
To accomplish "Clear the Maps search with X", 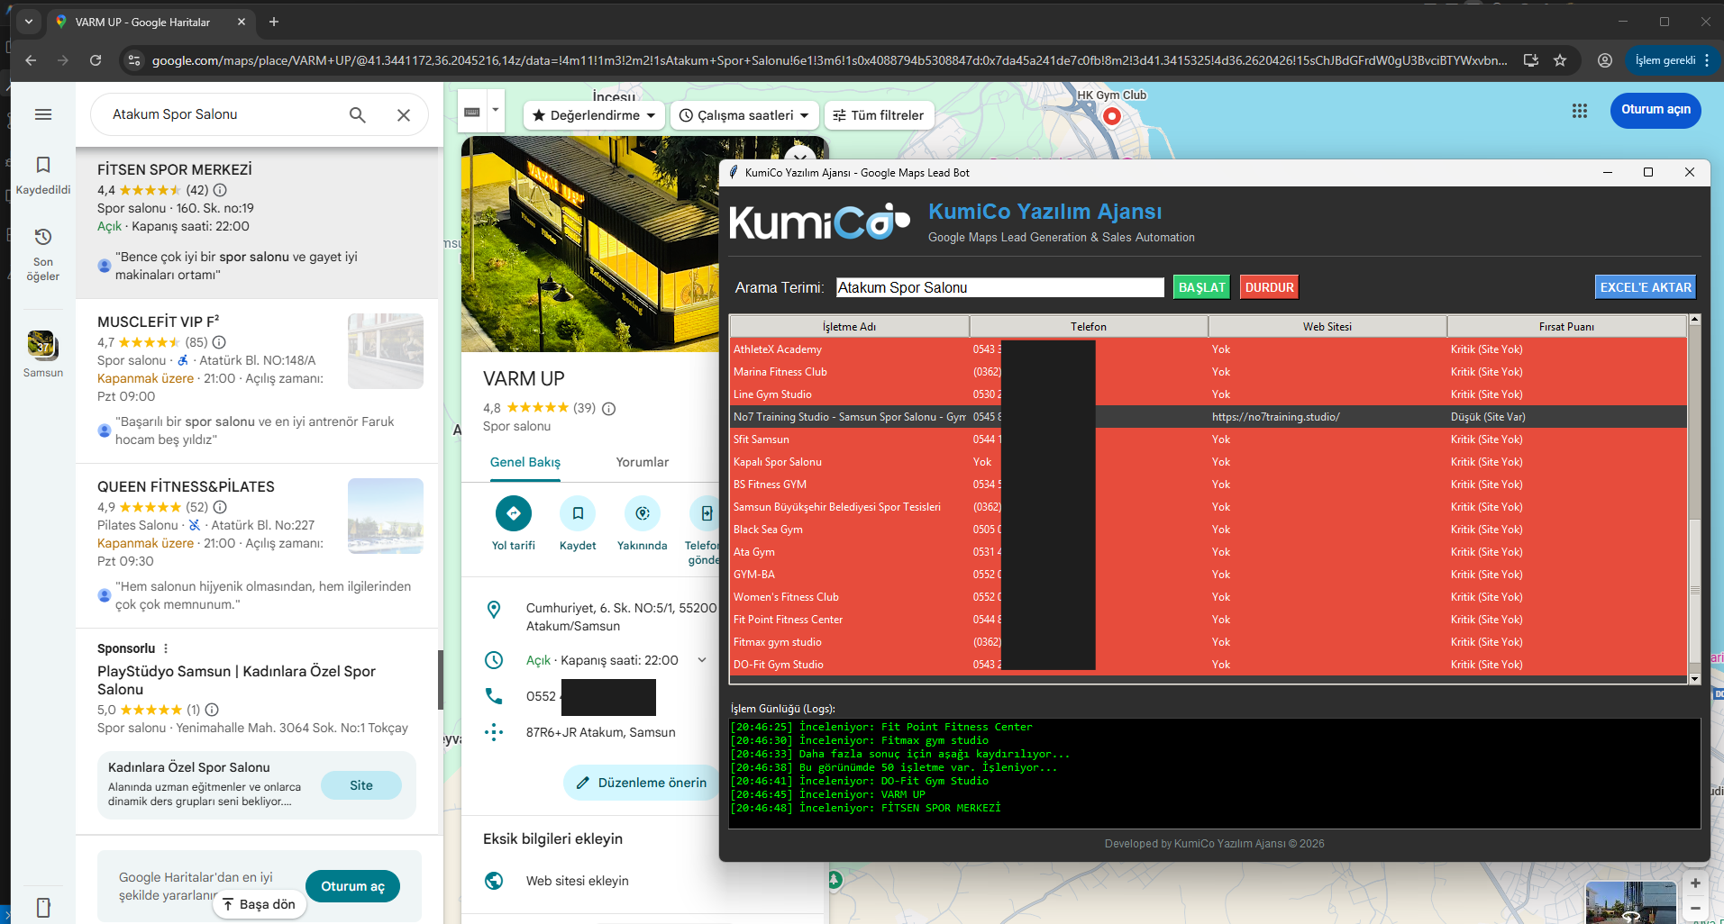I will [x=404, y=114].
